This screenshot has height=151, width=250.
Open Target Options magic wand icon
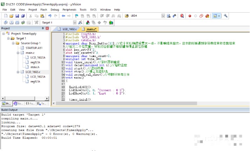pyautogui.click(x=81, y=23)
